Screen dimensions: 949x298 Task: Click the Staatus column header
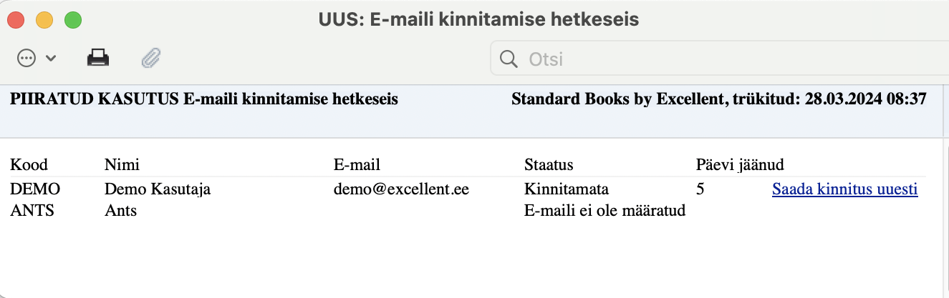(x=549, y=165)
